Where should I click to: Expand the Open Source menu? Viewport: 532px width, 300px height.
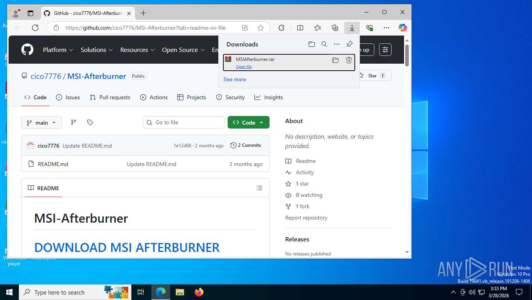pos(183,50)
